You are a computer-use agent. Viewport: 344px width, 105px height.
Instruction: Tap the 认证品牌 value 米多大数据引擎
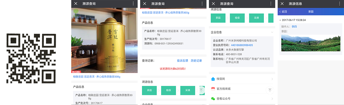(235, 50)
